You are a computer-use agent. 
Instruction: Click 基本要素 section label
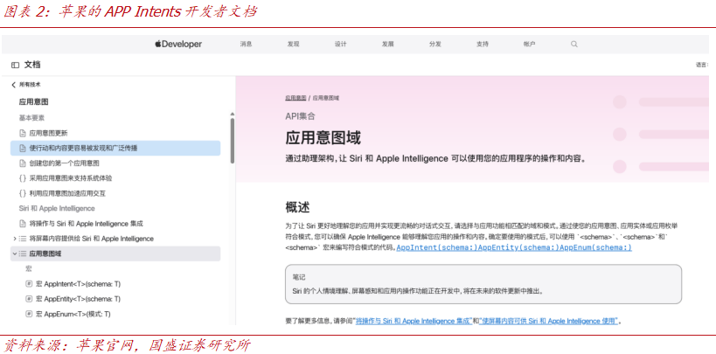(31, 118)
